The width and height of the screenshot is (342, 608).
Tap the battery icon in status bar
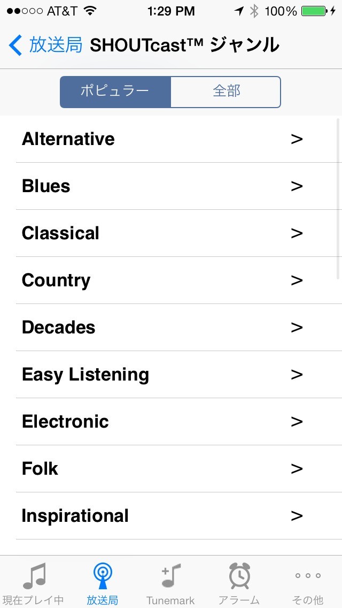[314, 11]
